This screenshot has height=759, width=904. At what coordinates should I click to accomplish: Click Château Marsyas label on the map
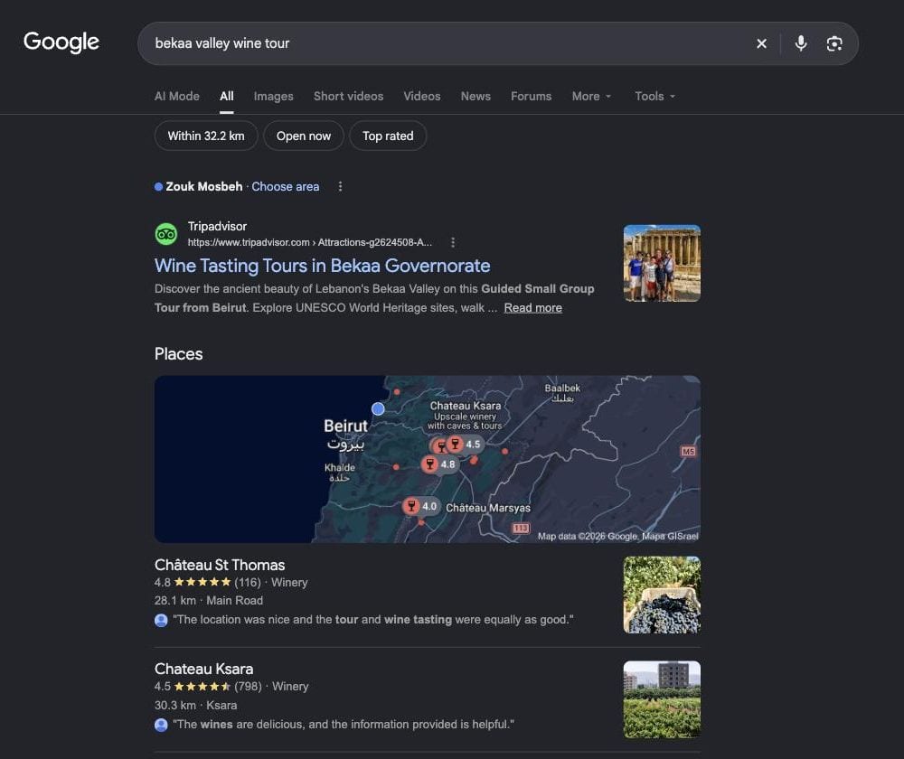(x=488, y=508)
